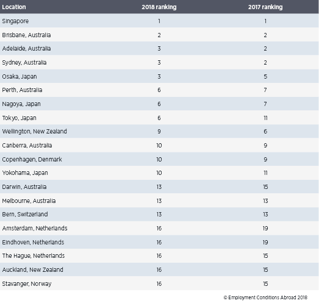The image size is (319, 306).
Task: Click Wellington, New Zealand entry
Action: (x=34, y=131)
